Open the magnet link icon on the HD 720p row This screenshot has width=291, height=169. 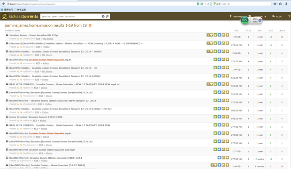pos(223,35)
